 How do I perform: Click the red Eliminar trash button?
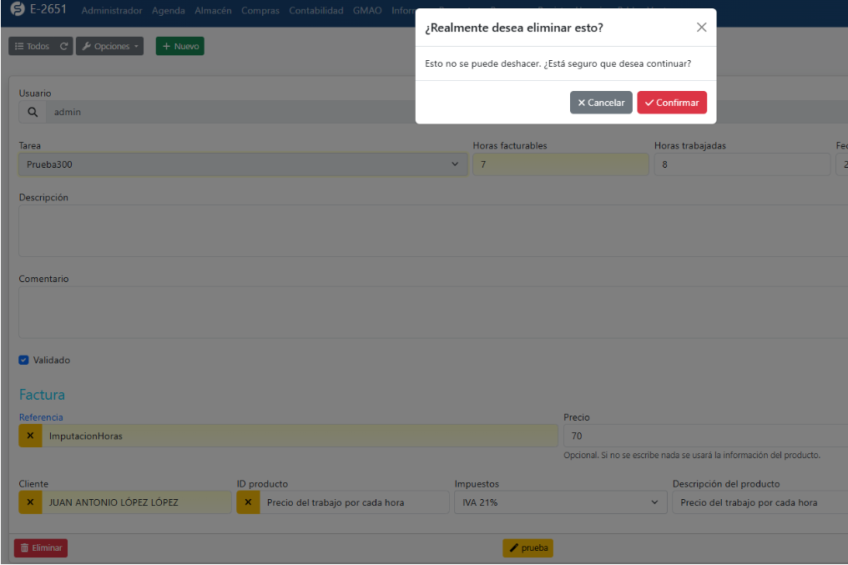[41, 548]
